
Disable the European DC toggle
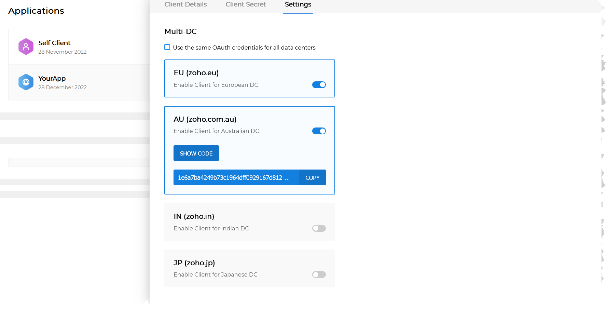319,84
